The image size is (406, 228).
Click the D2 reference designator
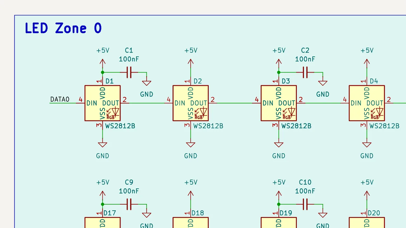(x=198, y=81)
